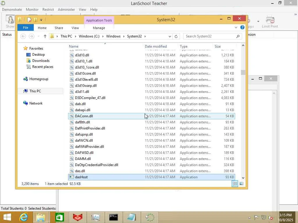Refresh the System32 folder view
Screen dimensions: 298x223
click(176, 36)
